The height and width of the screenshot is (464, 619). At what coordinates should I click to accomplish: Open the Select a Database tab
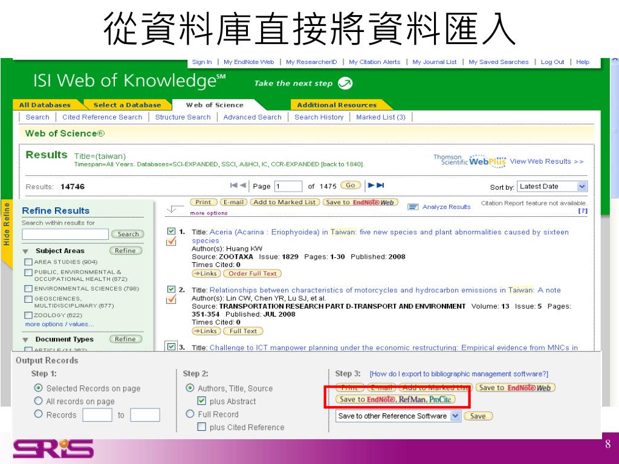click(x=127, y=105)
